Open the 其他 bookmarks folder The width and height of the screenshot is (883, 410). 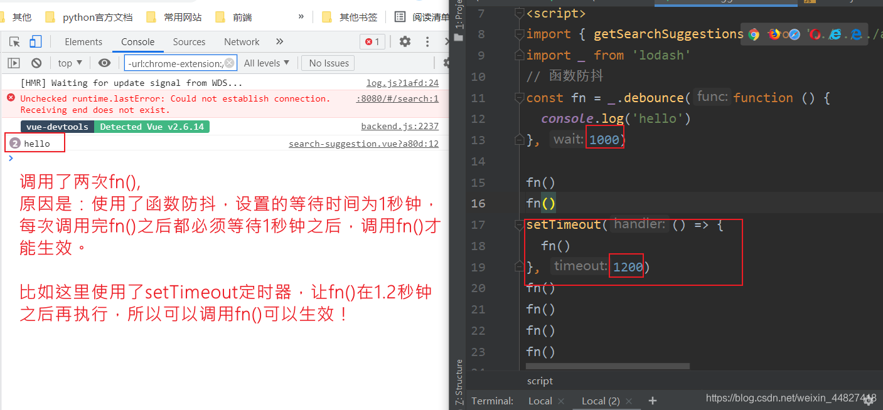[17, 17]
